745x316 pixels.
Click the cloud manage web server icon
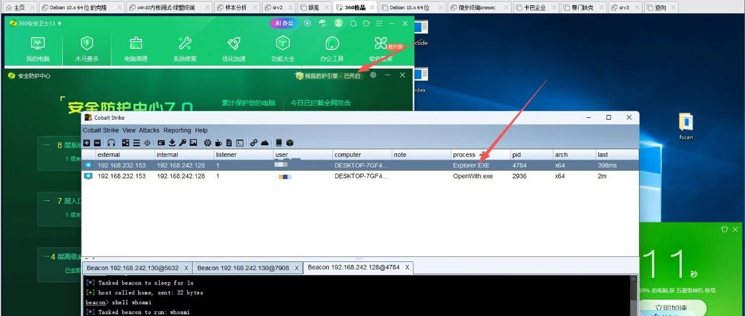[x=265, y=143]
